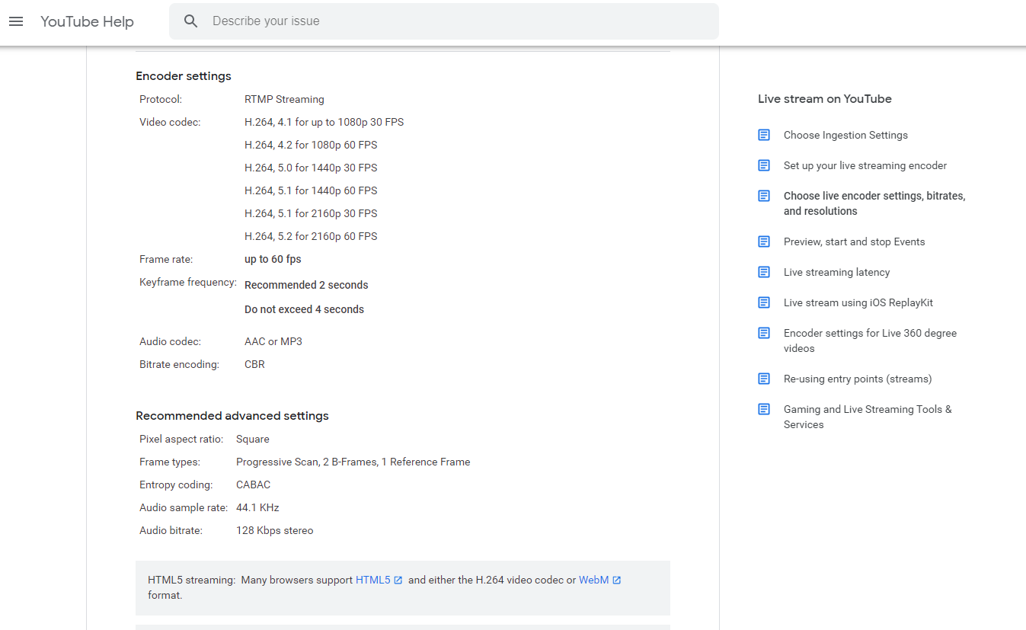
Task: Click H.264, 5.2 for 2160p 60 FPS
Action: click(x=311, y=236)
